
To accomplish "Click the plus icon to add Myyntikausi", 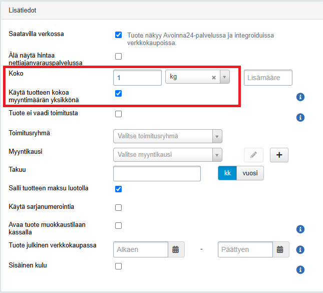I will click(x=279, y=155).
